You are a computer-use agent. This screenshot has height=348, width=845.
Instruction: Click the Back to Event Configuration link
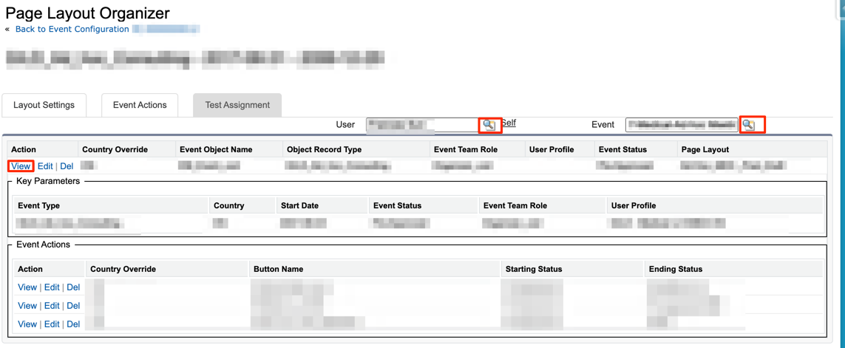click(72, 29)
